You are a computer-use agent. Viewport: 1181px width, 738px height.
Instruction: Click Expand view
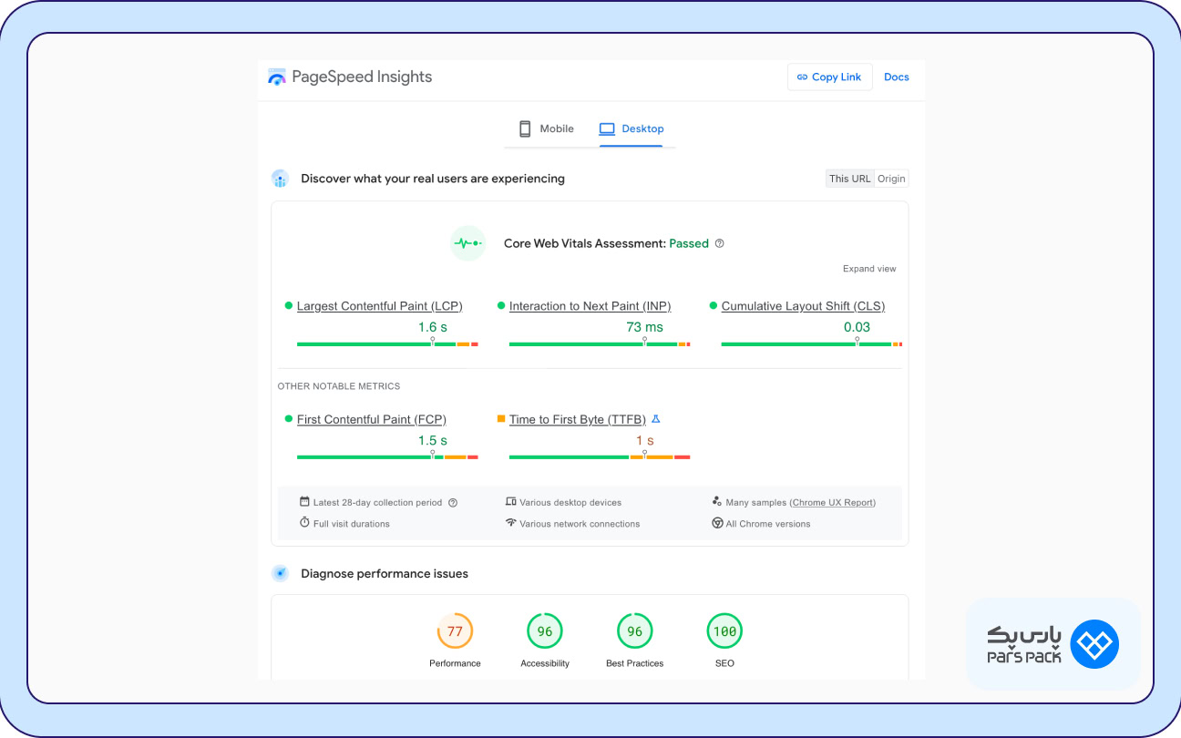(869, 269)
